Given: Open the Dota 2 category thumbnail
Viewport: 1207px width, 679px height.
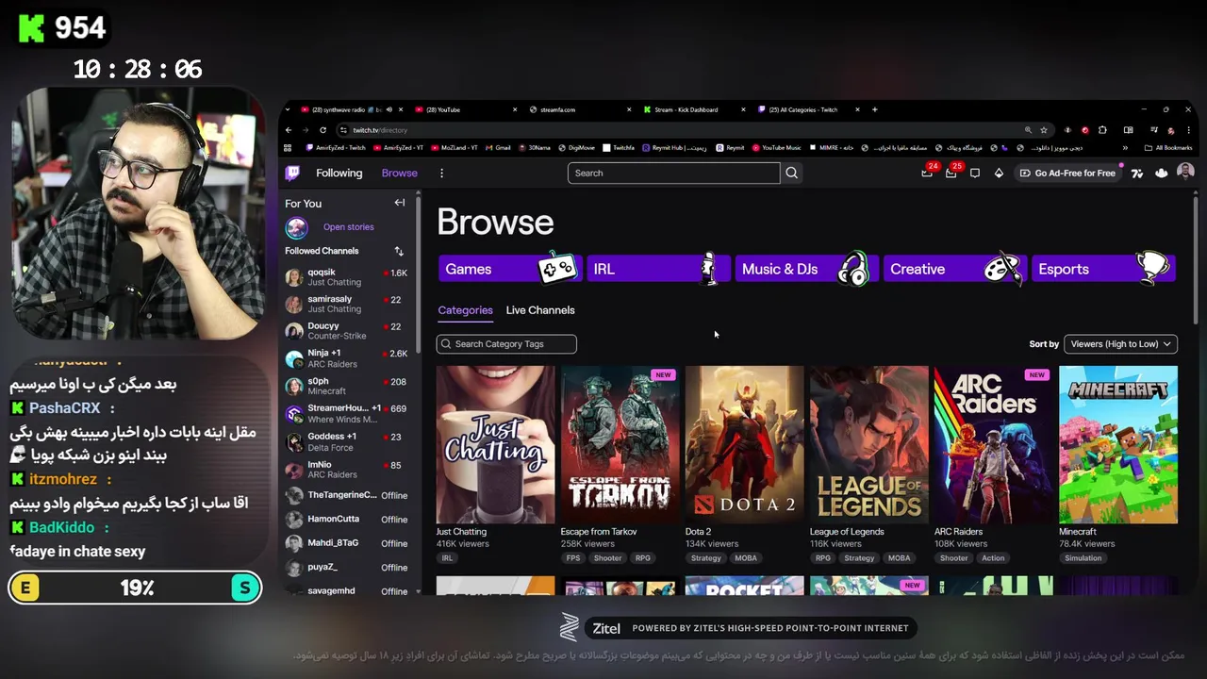Looking at the screenshot, I should tap(744, 444).
